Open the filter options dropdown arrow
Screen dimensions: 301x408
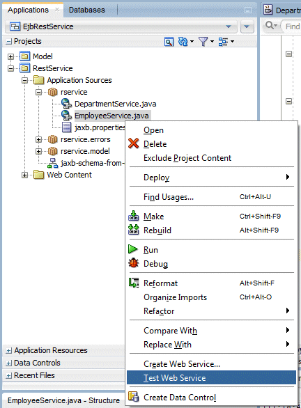(x=213, y=41)
